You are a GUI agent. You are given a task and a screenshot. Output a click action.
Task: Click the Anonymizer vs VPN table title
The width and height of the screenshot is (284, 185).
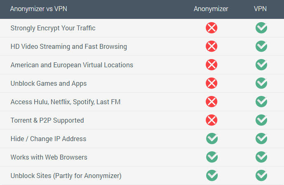[39, 9]
